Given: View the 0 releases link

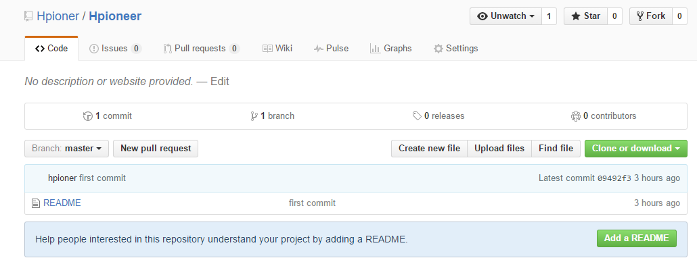Looking at the screenshot, I should tap(439, 116).
